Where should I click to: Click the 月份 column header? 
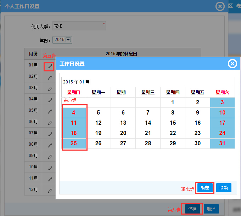point(33,54)
